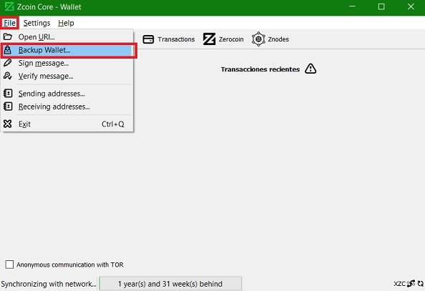This screenshot has width=425, height=291.
Task: Click the Exit X icon
Action: pos(8,124)
